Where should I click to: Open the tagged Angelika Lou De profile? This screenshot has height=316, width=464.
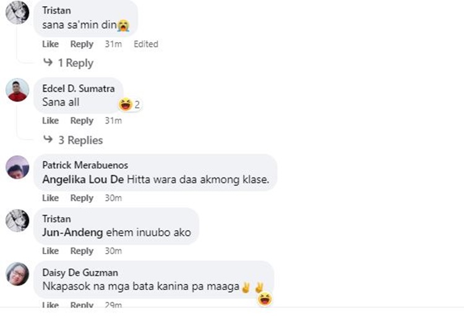[83, 180]
